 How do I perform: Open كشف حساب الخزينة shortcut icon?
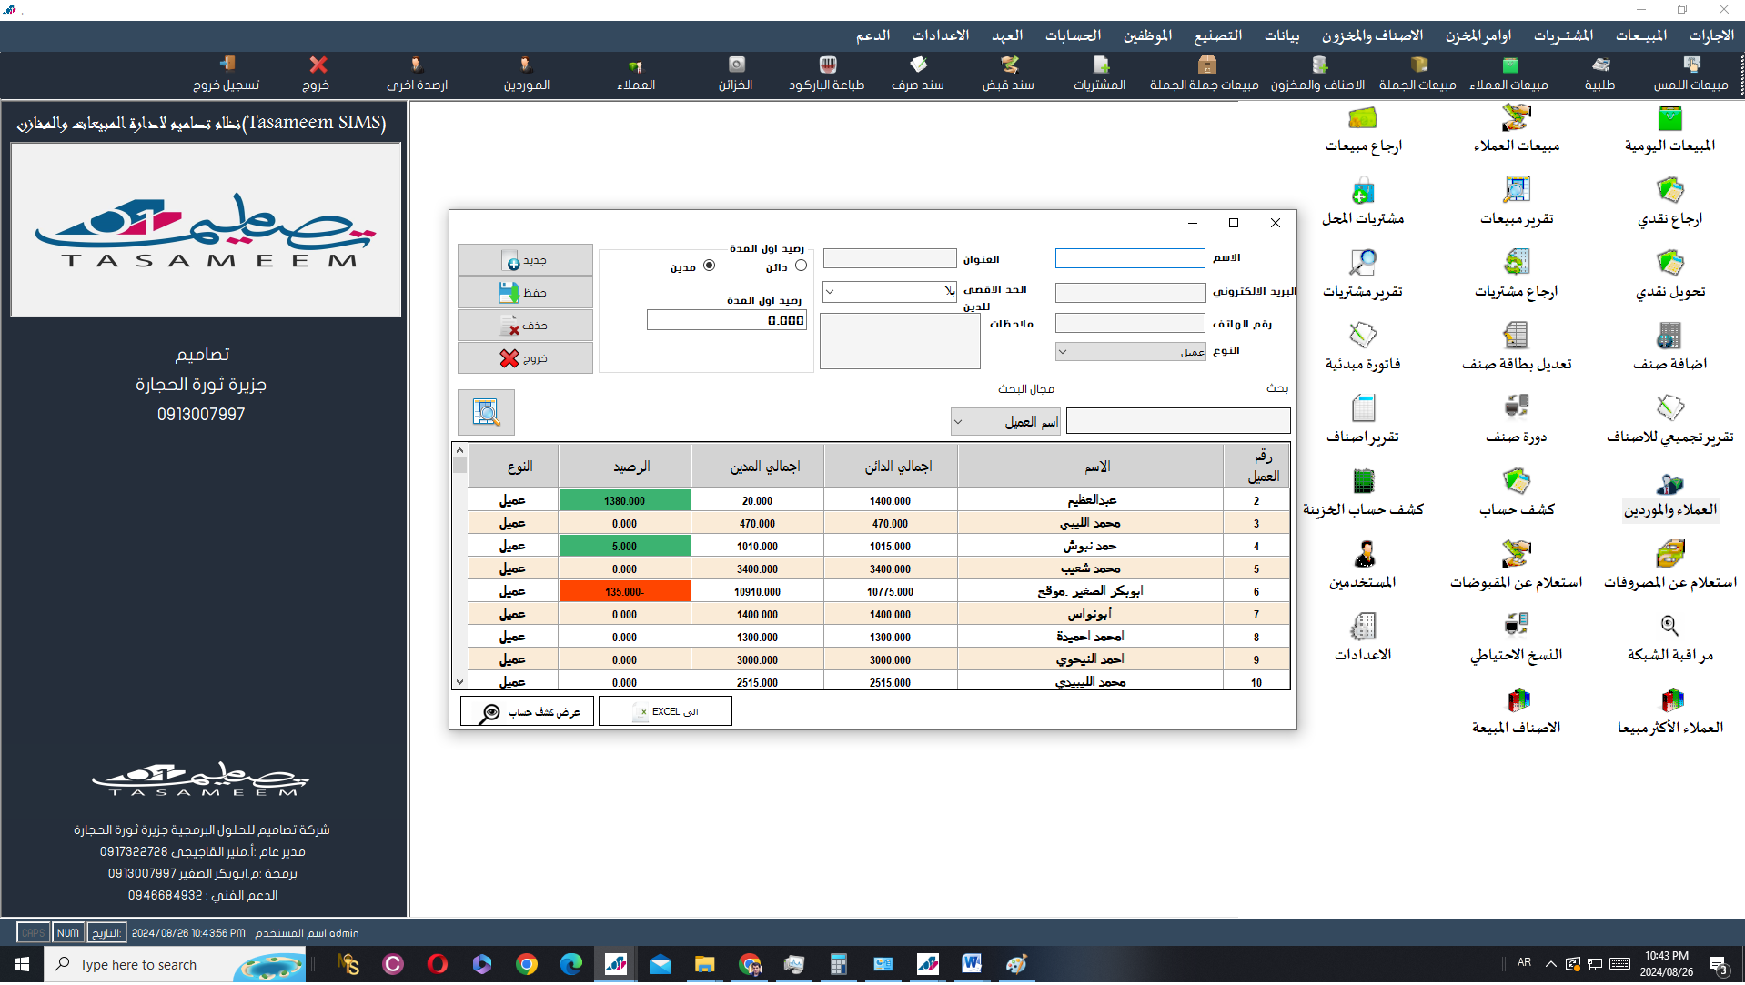(x=1363, y=493)
